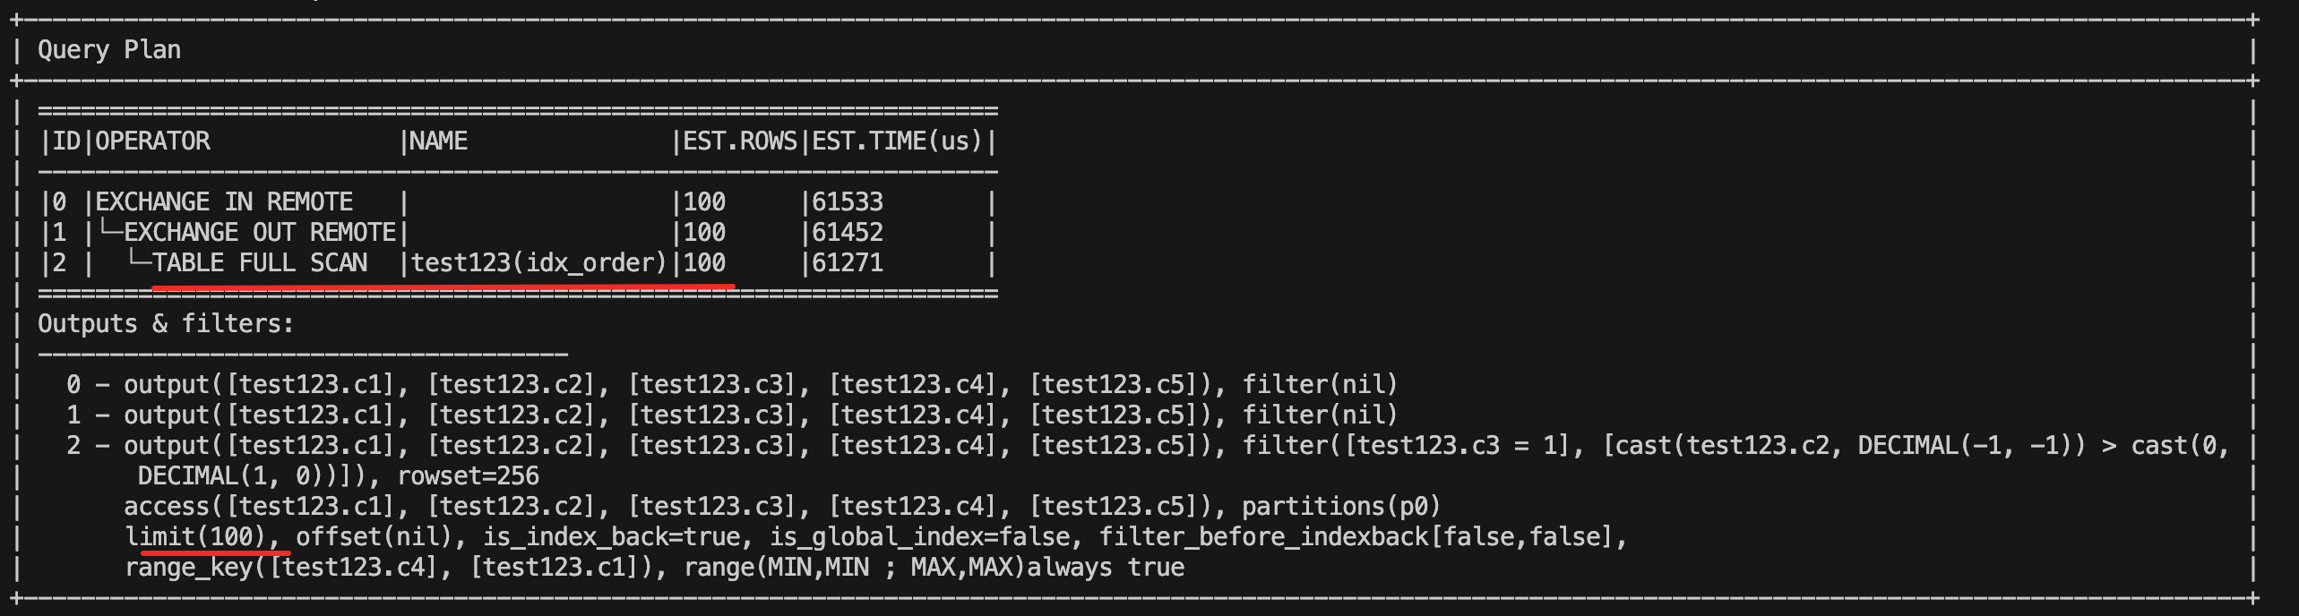2299x616 pixels.
Task: Click the estimated time value 61271
Action: [848, 263]
